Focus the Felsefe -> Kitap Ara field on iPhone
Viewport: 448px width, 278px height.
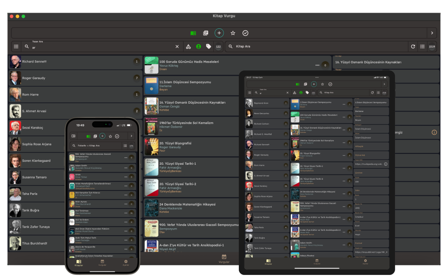tap(96, 146)
